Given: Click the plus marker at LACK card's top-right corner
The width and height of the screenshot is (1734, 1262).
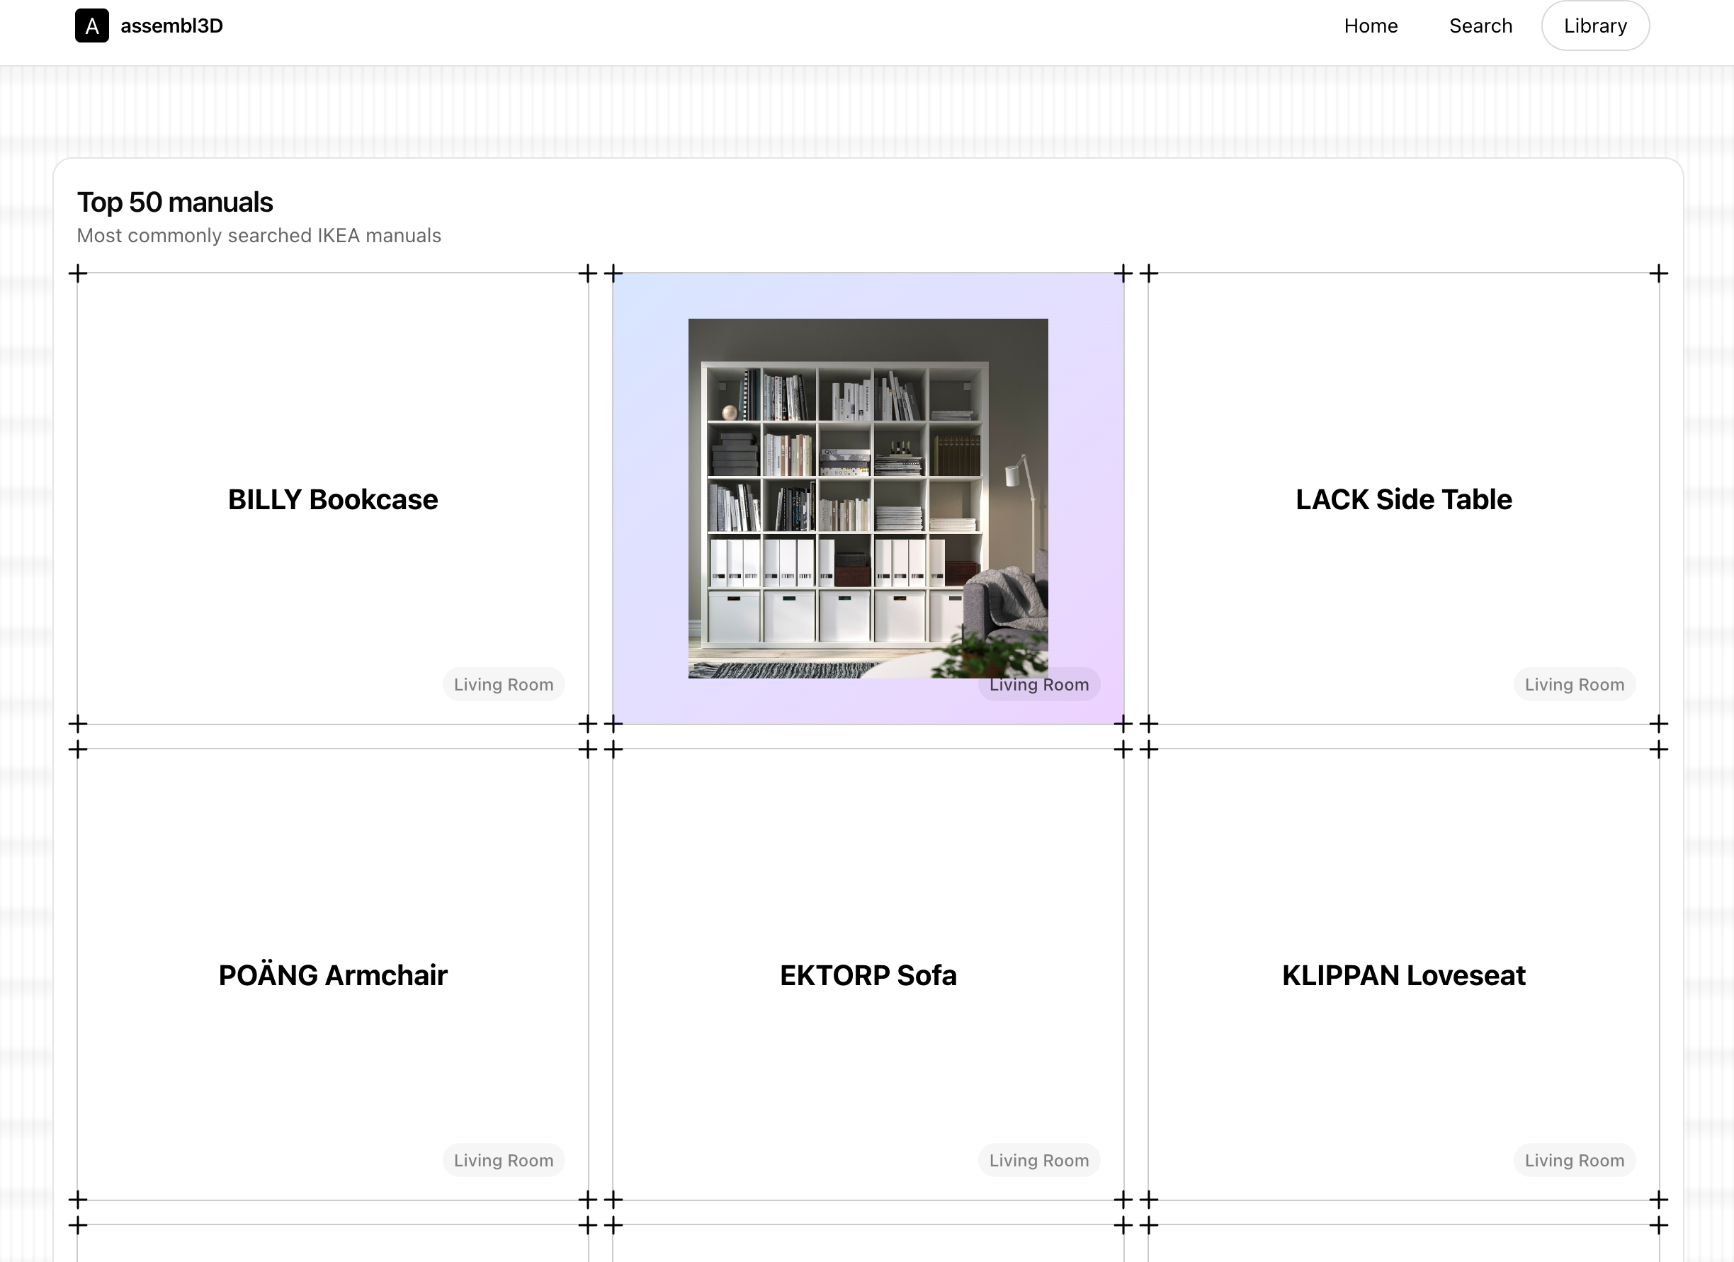Looking at the screenshot, I should click(x=1658, y=273).
